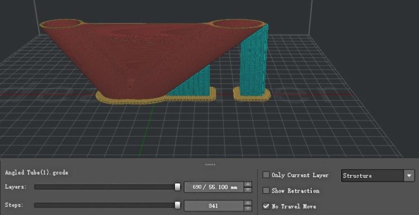
Task: Click the Structure dropdown arrow button
Action: point(409,176)
